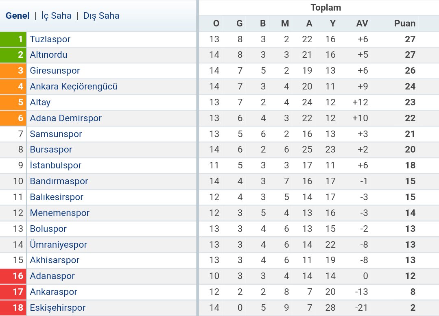
Task: Click the Altınordu team link
Action: coord(48,54)
